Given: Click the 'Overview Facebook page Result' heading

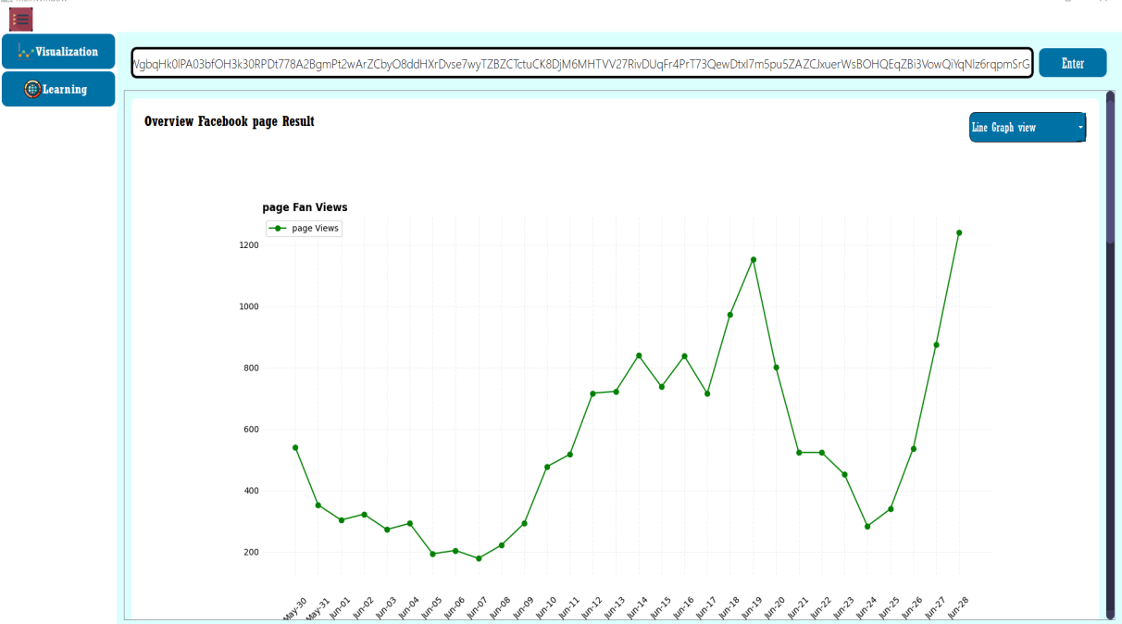Looking at the screenshot, I should pyautogui.click(x=230, y=121).
